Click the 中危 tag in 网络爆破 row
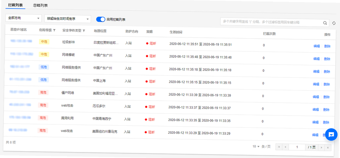 [44, 54]
